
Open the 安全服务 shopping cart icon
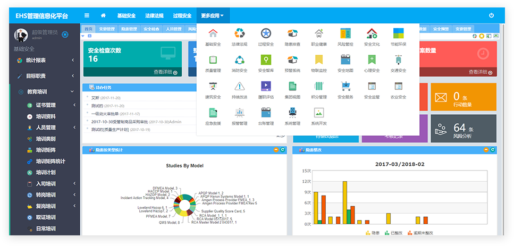pos(346,87)
